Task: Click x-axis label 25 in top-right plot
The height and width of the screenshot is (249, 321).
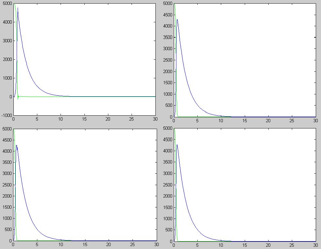Action: pyautogui.click(x=292, y=121)
